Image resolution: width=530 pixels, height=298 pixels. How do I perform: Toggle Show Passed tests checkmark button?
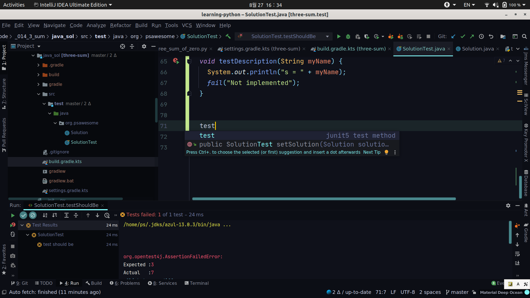point(23,215)
